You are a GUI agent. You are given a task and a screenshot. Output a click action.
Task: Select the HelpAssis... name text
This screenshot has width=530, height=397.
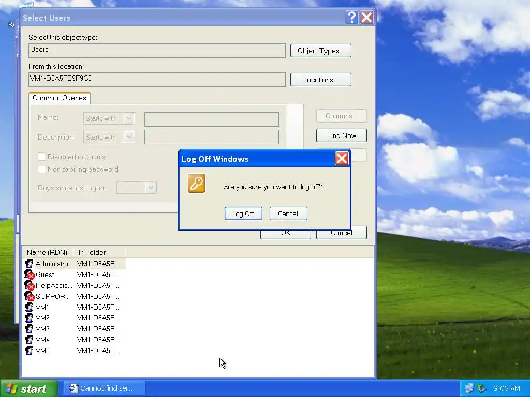point(54,285)
